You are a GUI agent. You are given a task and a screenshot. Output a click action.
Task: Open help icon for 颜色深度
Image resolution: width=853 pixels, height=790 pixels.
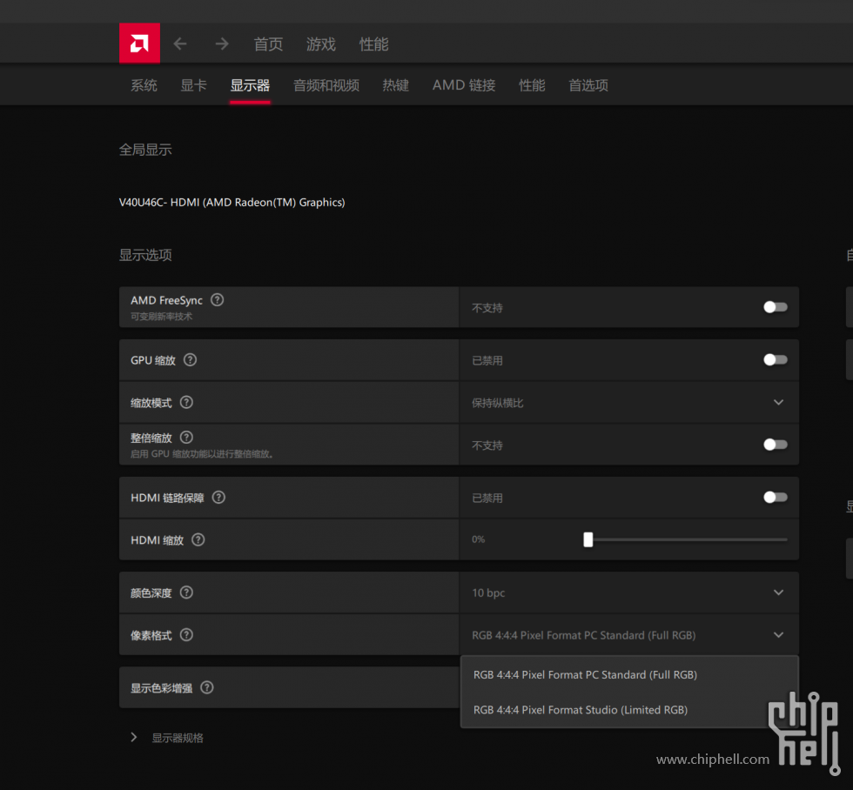pyautogui.click(x=186, y=592)
